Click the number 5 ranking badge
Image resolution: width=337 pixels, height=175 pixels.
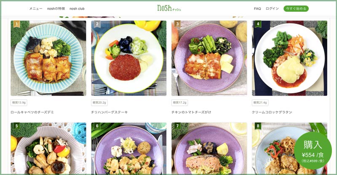click(x=17, y=126)
